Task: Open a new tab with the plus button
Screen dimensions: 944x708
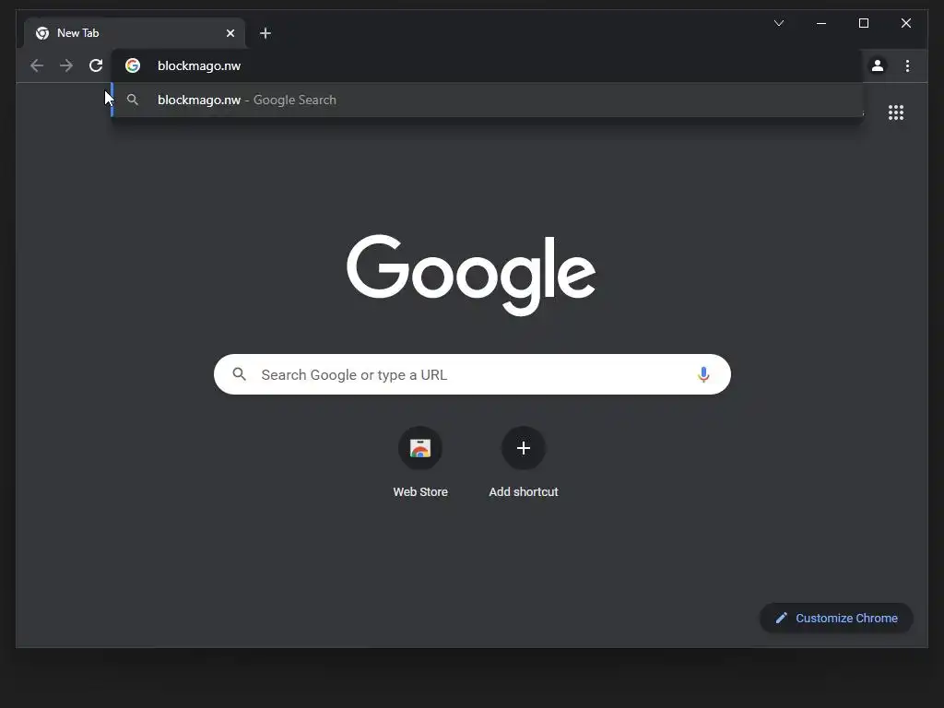Action: point(265,33)
